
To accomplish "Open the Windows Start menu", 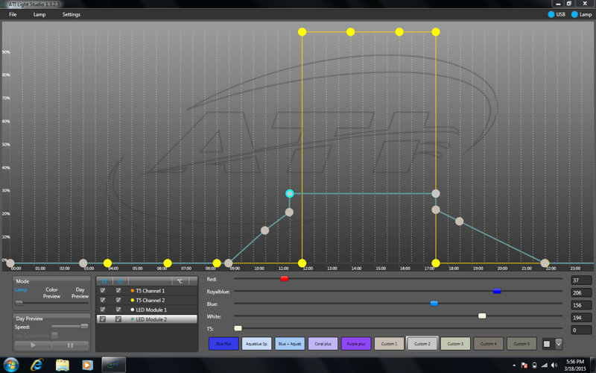I will 10,365.
